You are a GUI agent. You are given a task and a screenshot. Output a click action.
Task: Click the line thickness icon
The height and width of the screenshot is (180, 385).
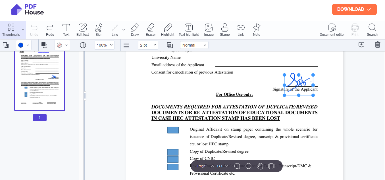coord(126,45)
